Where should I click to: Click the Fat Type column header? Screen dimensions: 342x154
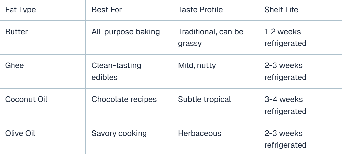(x=42, y=10)
